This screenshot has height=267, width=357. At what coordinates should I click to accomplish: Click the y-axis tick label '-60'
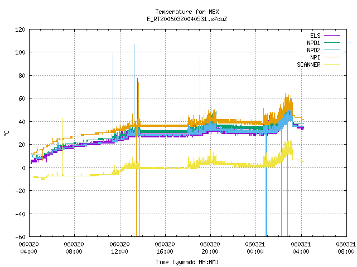(20, 237)
